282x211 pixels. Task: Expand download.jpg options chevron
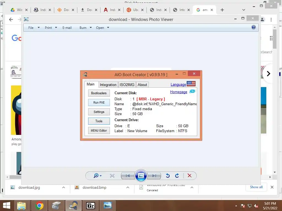[x=64, y=187]
